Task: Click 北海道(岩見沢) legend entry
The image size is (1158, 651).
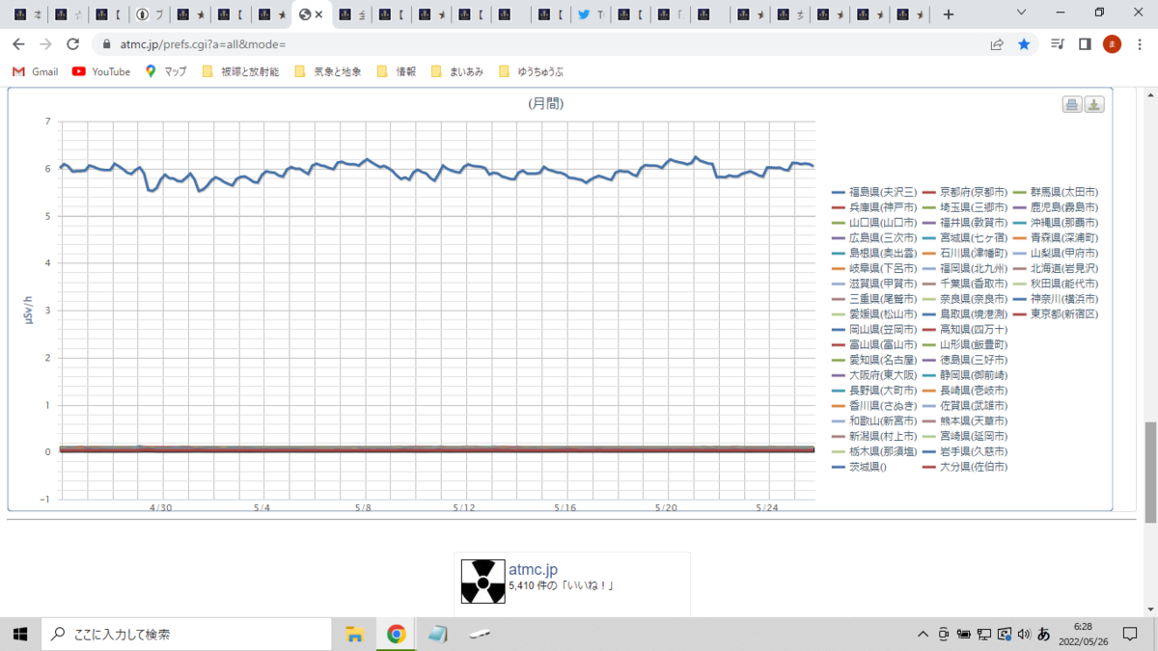Action: tap(1055, 268)
